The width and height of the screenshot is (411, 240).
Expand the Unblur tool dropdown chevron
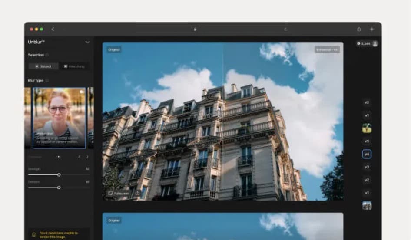(x=88, y=42)
